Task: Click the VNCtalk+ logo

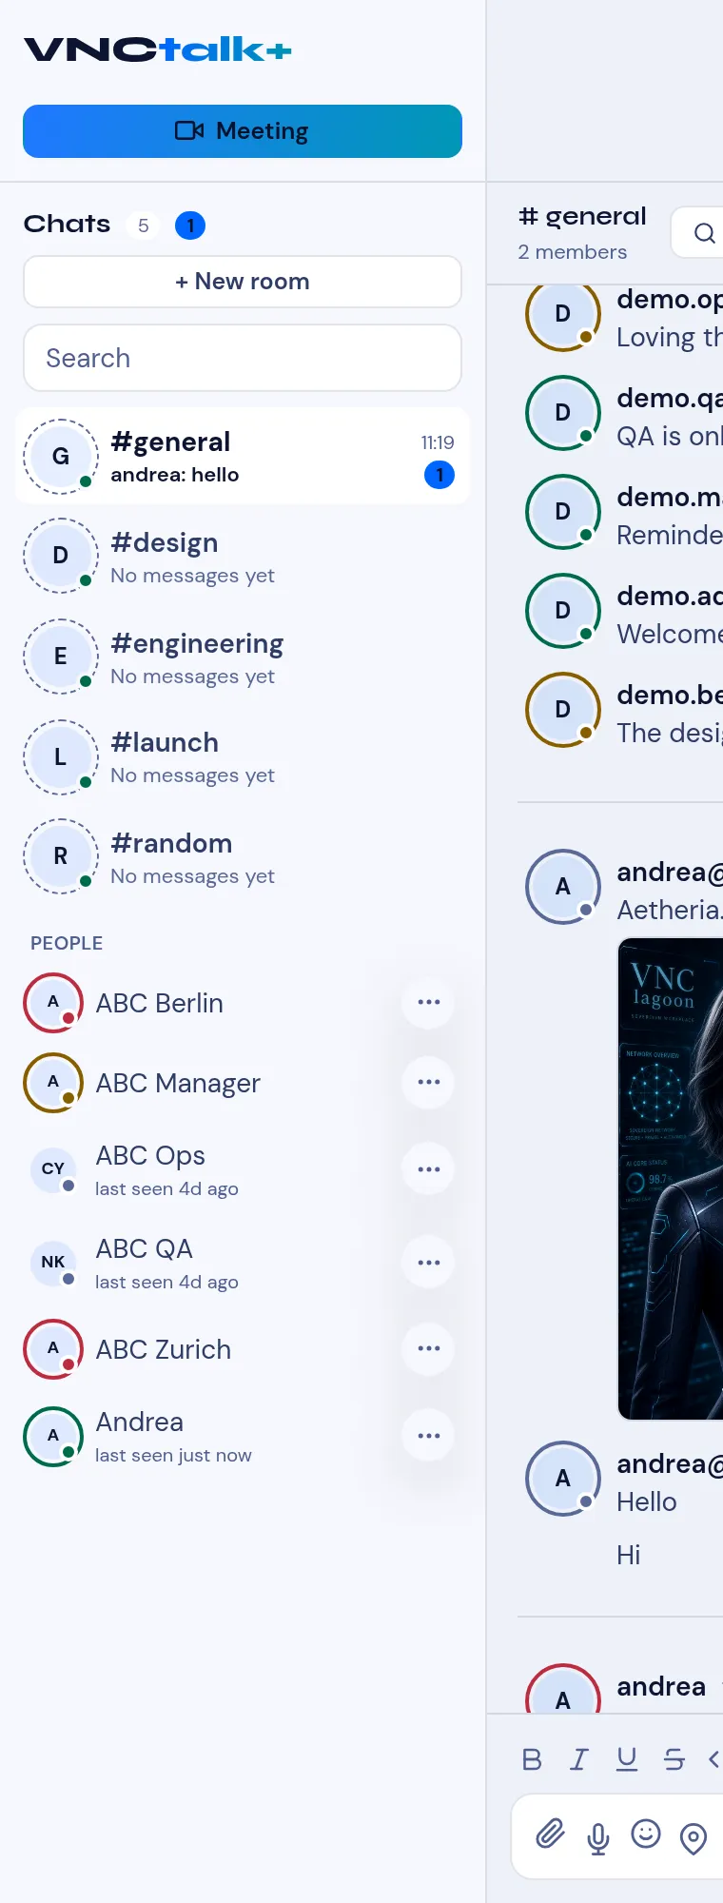Action: [x=158, y=49]
